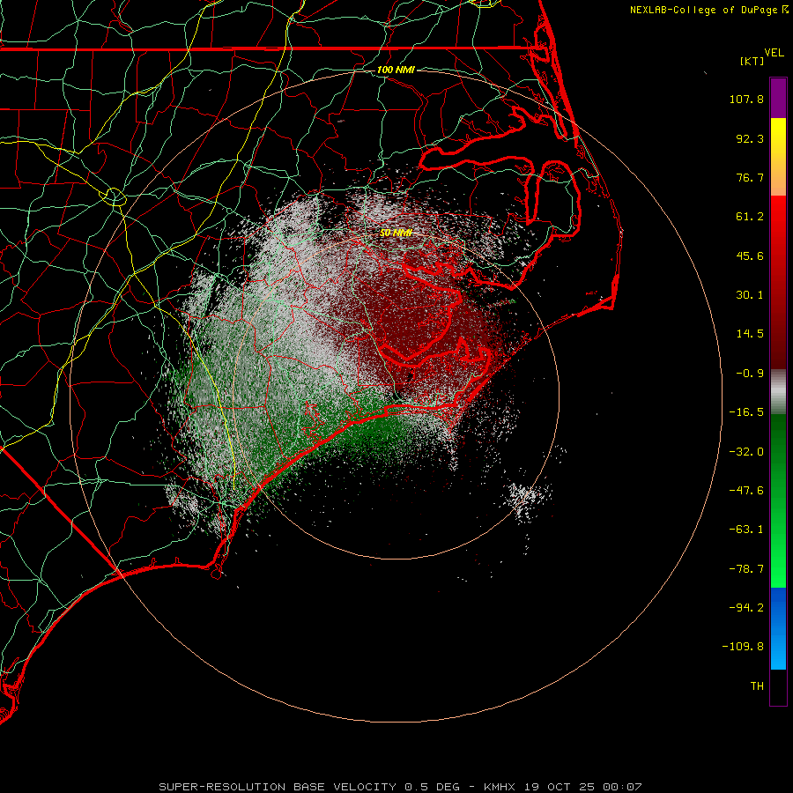Click the -16.5 velocity scale value
Image resolution: width=793 pixels, height=793 pixels.
tap(746, 412)
